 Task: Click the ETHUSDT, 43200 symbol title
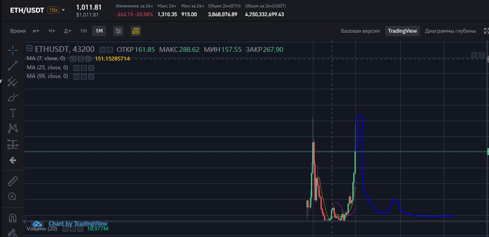pyautogui.click(x=64, y=49)
